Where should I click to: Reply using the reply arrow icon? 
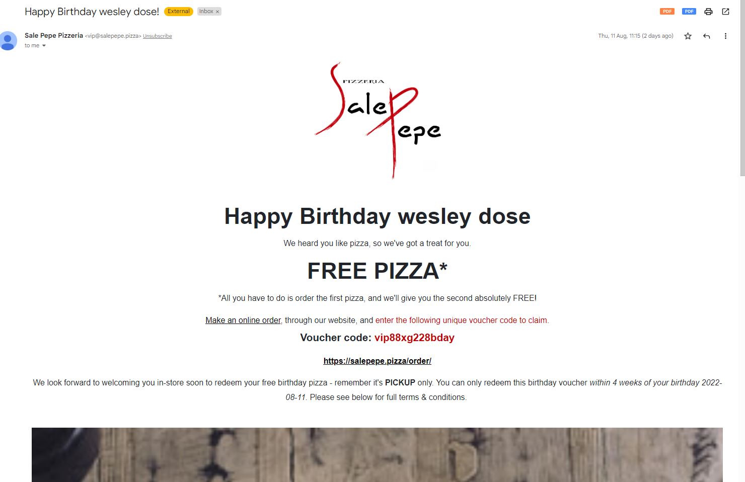(707, 36)
